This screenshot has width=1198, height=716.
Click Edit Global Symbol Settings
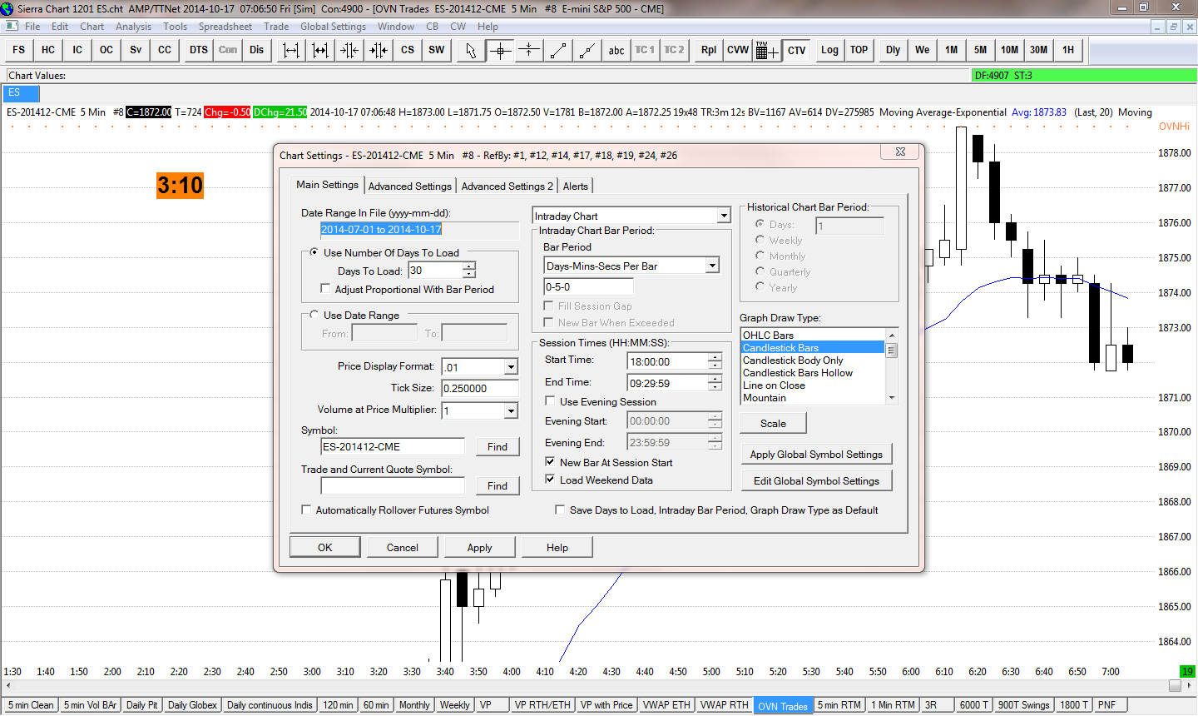[x=816, y=480]
